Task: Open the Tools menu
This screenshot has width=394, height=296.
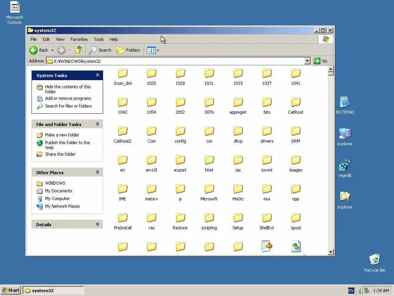Action: pyautogui.click(x=99, y=39)
